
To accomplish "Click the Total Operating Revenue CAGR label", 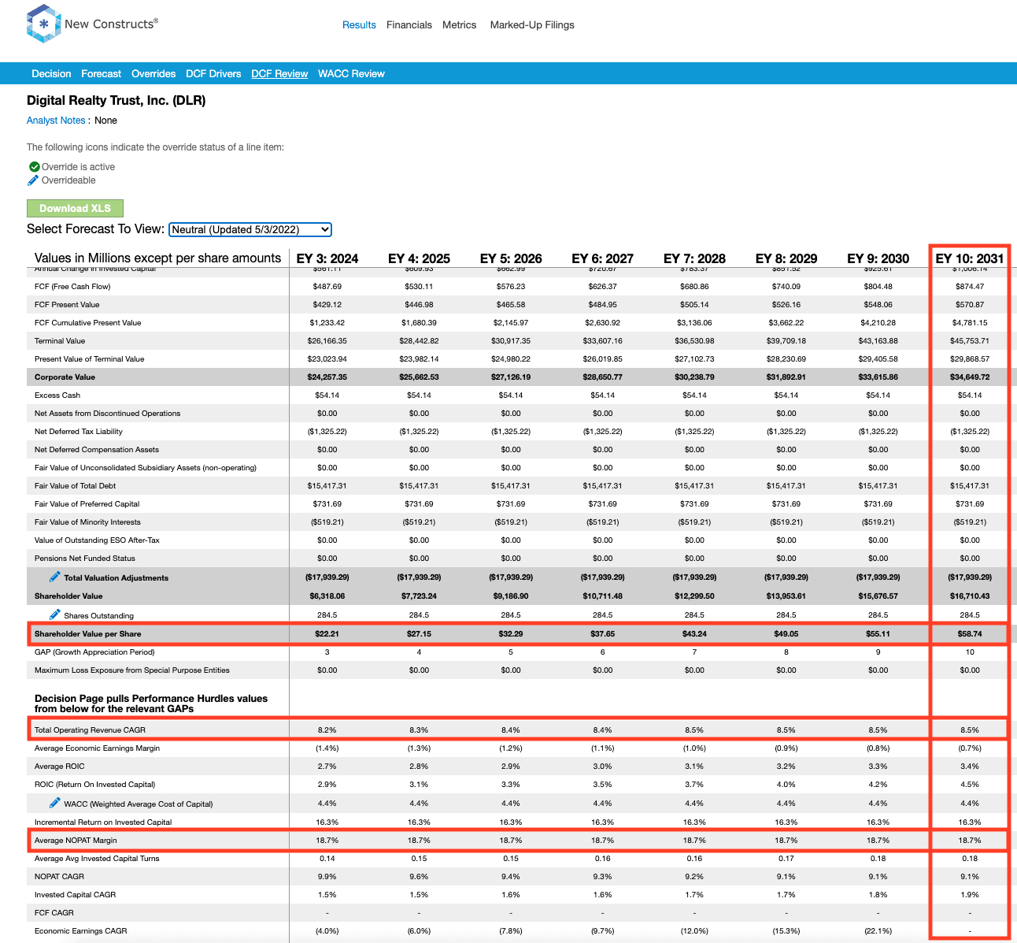I will click(x=90, y=730).
